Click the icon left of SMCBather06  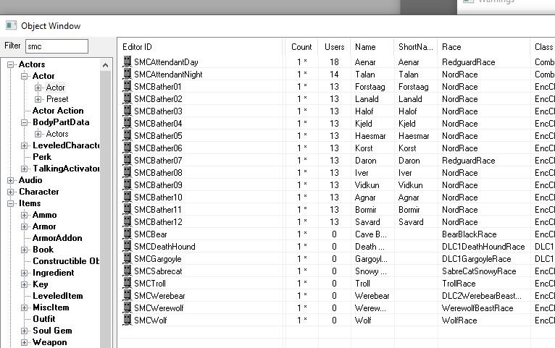(127, 148)
